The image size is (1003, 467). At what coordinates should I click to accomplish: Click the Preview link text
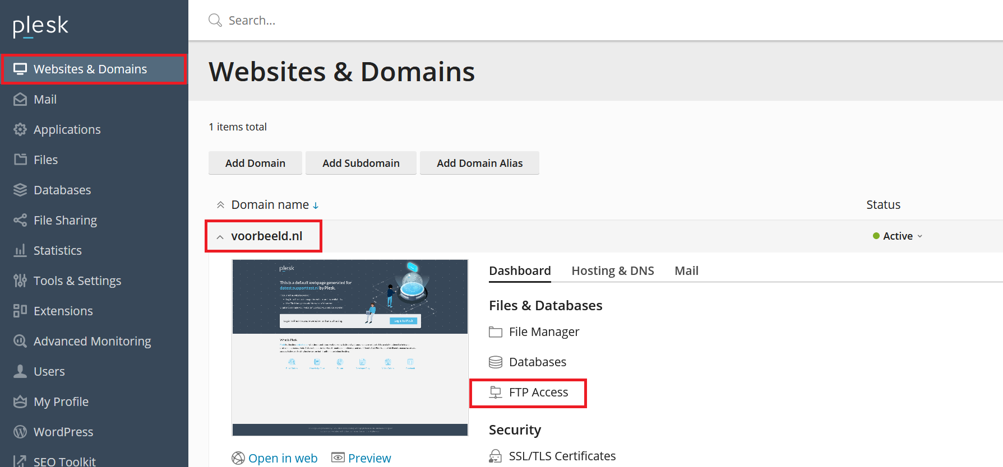(x=369, y=458)
